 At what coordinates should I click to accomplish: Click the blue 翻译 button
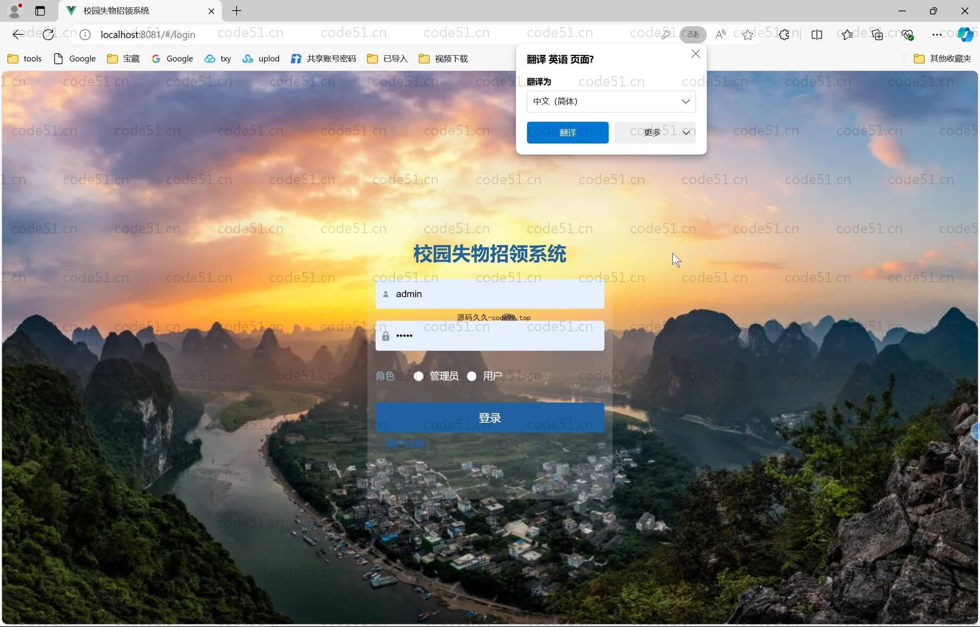pyautogui.click(x=567, y=132)
